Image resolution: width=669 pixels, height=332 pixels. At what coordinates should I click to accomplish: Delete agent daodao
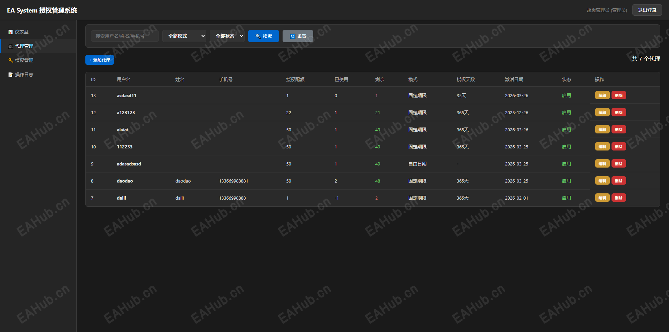tap(618, 181)
